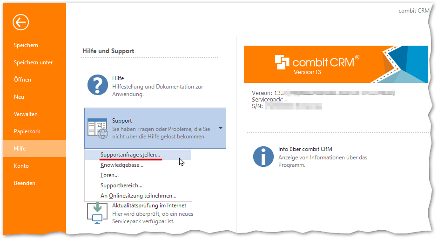Open Supportbereich menu entry
Screen dimensions: 438x240
pyautogui.click(x=121, y=185)
